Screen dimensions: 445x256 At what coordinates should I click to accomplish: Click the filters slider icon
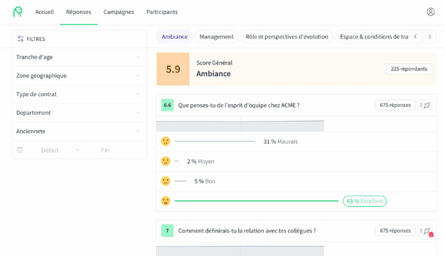(x=20, y=39)
